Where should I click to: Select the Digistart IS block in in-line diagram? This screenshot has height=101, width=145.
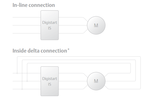(x=50, y=25)
